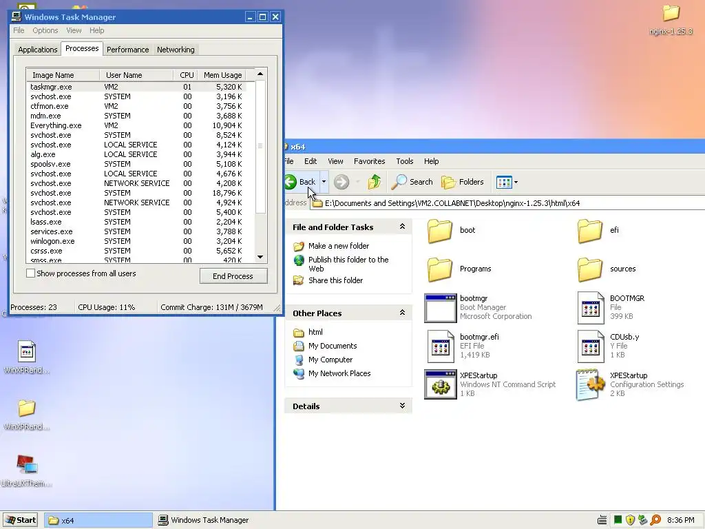
Task: Click the grey Forward arrow in Explorer
Action: coord(341,182)
